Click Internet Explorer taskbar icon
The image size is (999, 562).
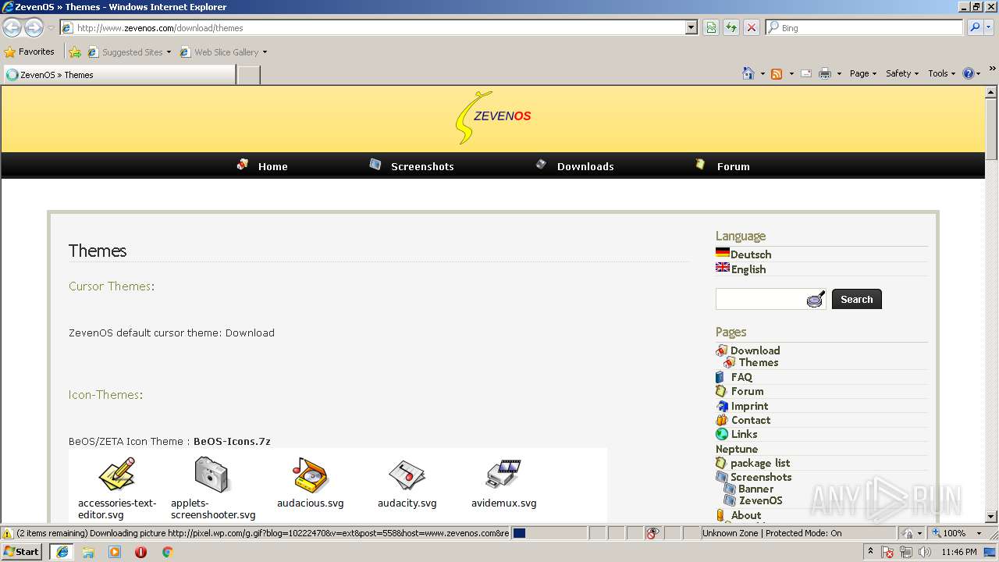click(x=62, y=552)
